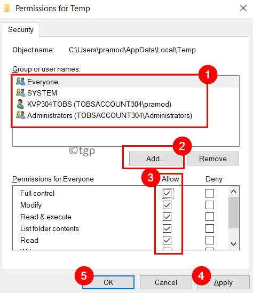Image resolution: width=253 pixels, height=293 pixels.
Task: Click permissions list scroll down arrow
Action: pyautogui.click(x=233, y=244)
